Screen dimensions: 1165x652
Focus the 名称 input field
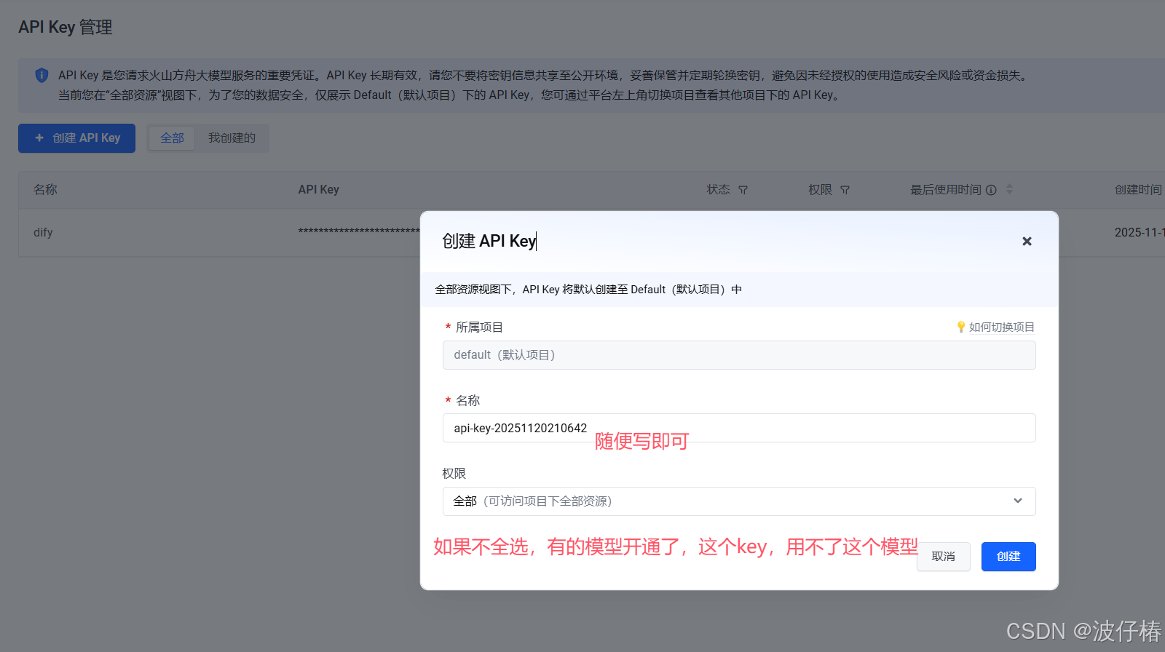[x=739, y=428]
